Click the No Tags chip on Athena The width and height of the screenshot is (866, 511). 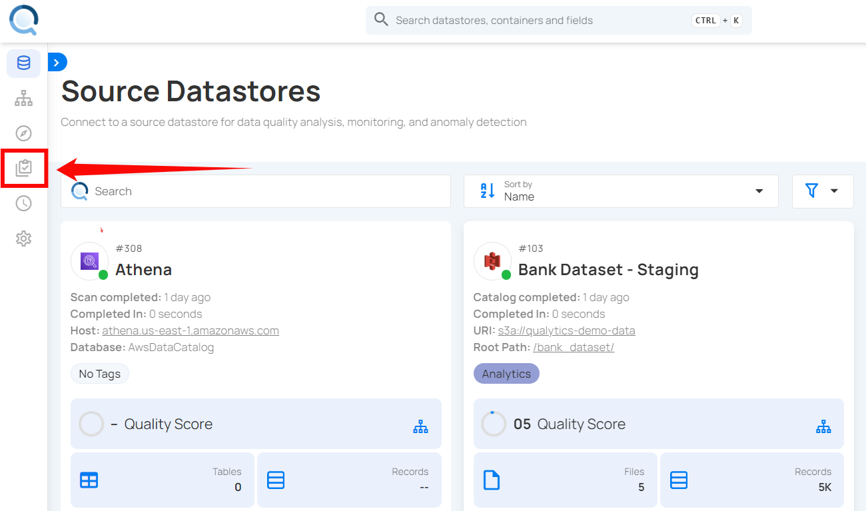(100, 374)
